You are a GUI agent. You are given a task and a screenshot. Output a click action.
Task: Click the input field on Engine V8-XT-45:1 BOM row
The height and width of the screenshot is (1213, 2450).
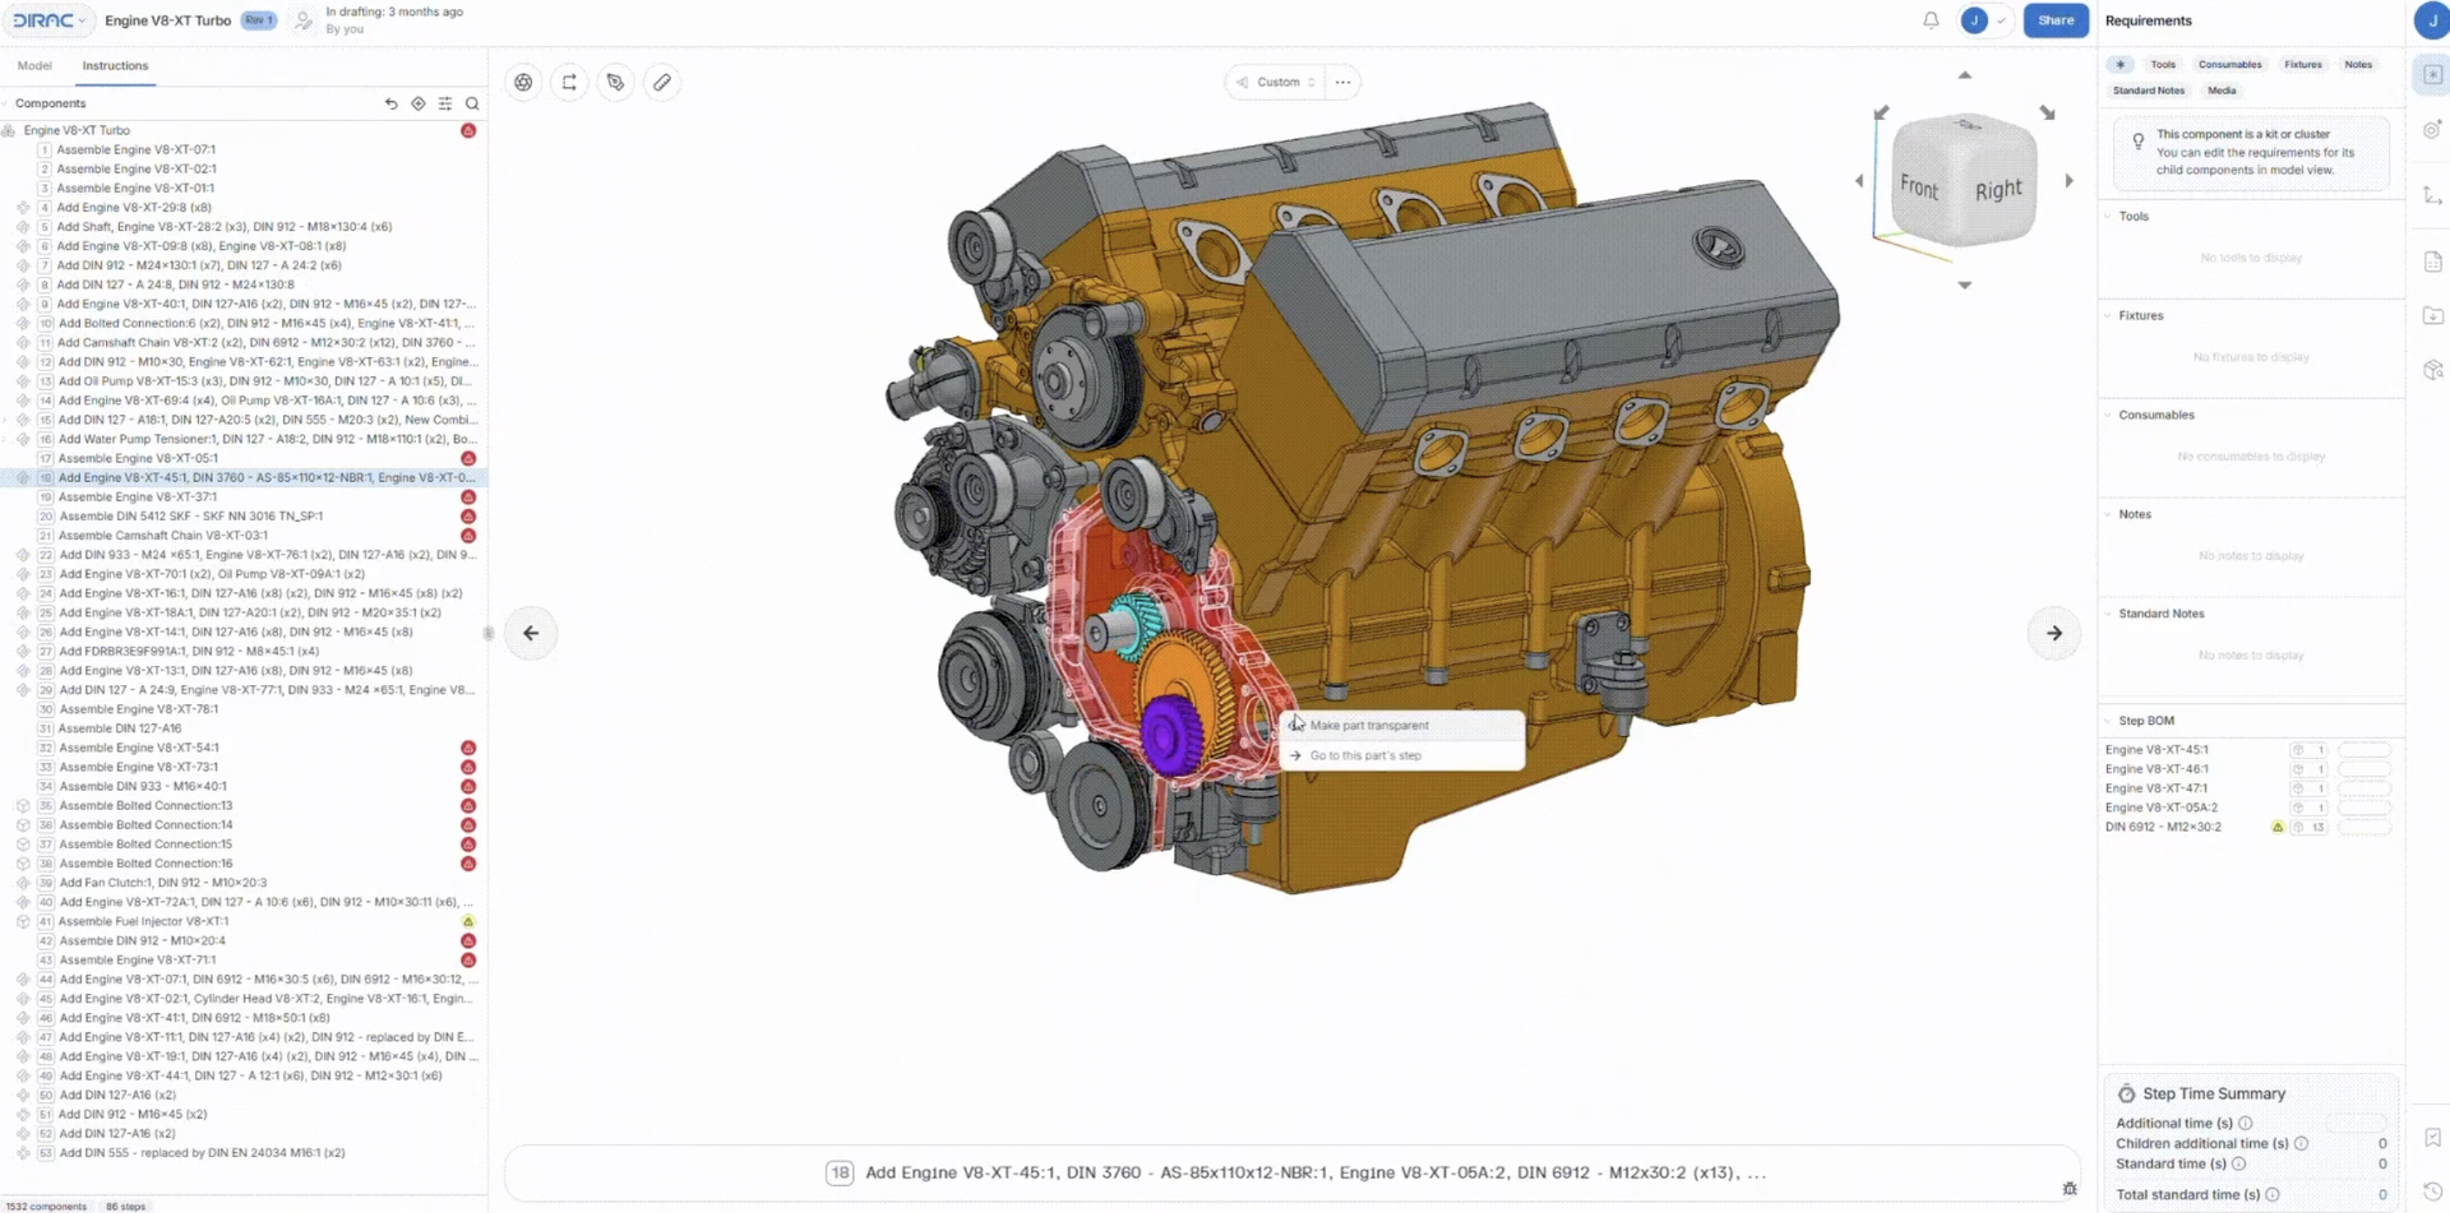[2364, 750]
